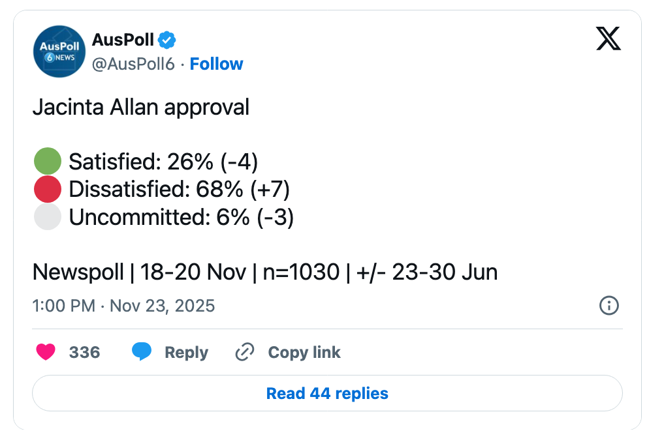This screenshot has height=442, width=649.
Task: Open the AusPoll display name link
Action: pos(123,40)
